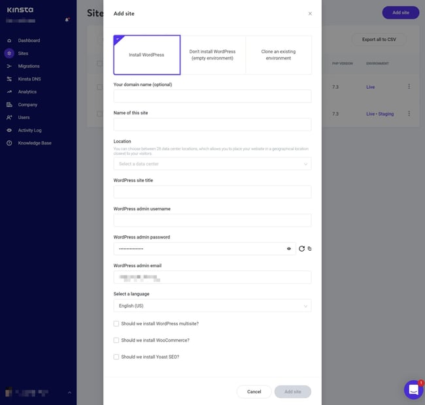Open the chat support bubble
The width and height of the screenshot is (425, 405).
click(x=413, y=390)
